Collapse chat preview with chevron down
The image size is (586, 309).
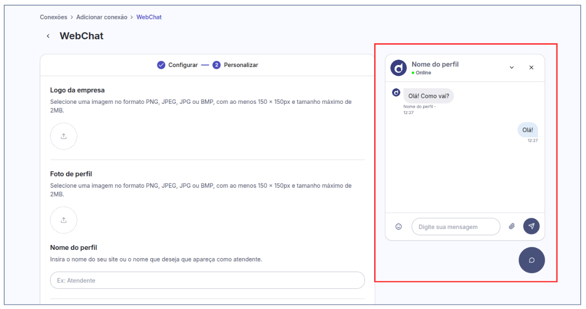pos(512,68)
